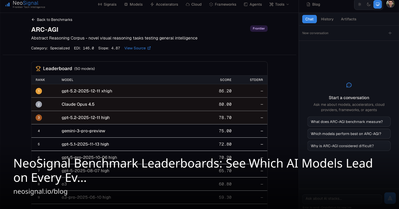Focus the Ask about AI stacks input

(x=342, y=198)
